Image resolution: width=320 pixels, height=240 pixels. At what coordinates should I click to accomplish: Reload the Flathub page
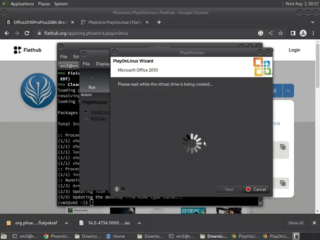point(27,33)
